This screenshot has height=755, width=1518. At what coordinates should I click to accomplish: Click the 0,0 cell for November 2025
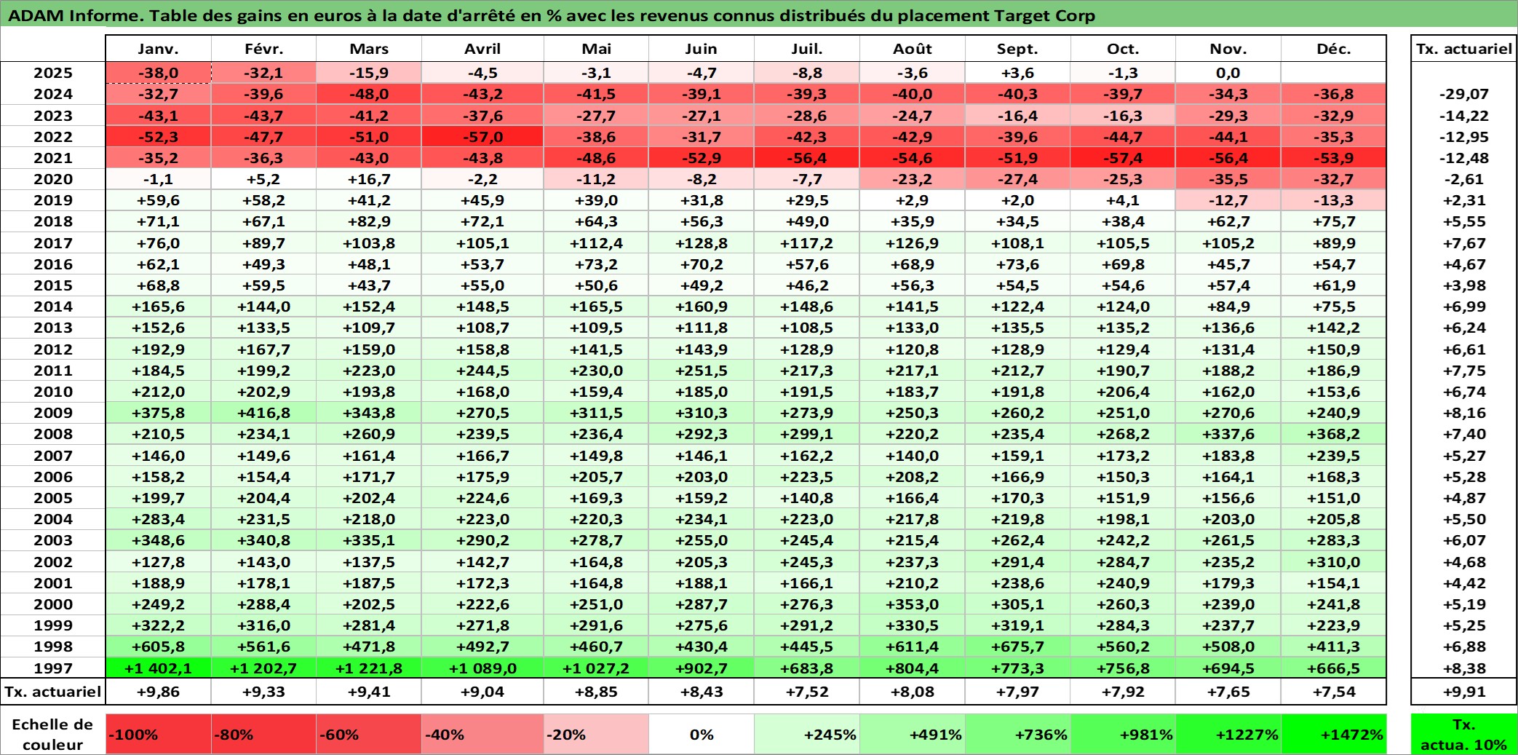click(1228, 73)
